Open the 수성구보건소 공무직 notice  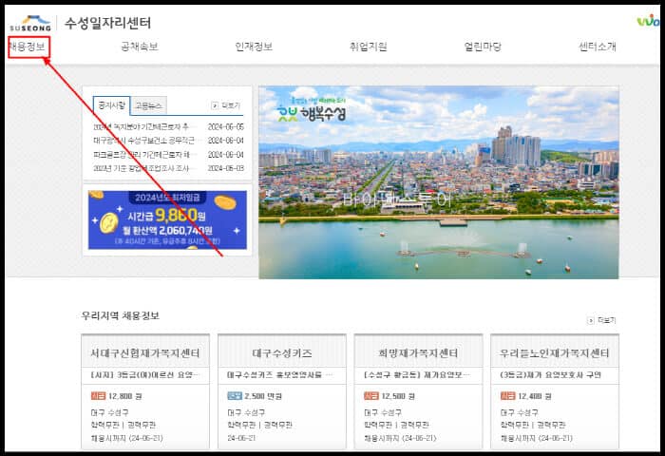pyautogui.click(x=168, y=141)
